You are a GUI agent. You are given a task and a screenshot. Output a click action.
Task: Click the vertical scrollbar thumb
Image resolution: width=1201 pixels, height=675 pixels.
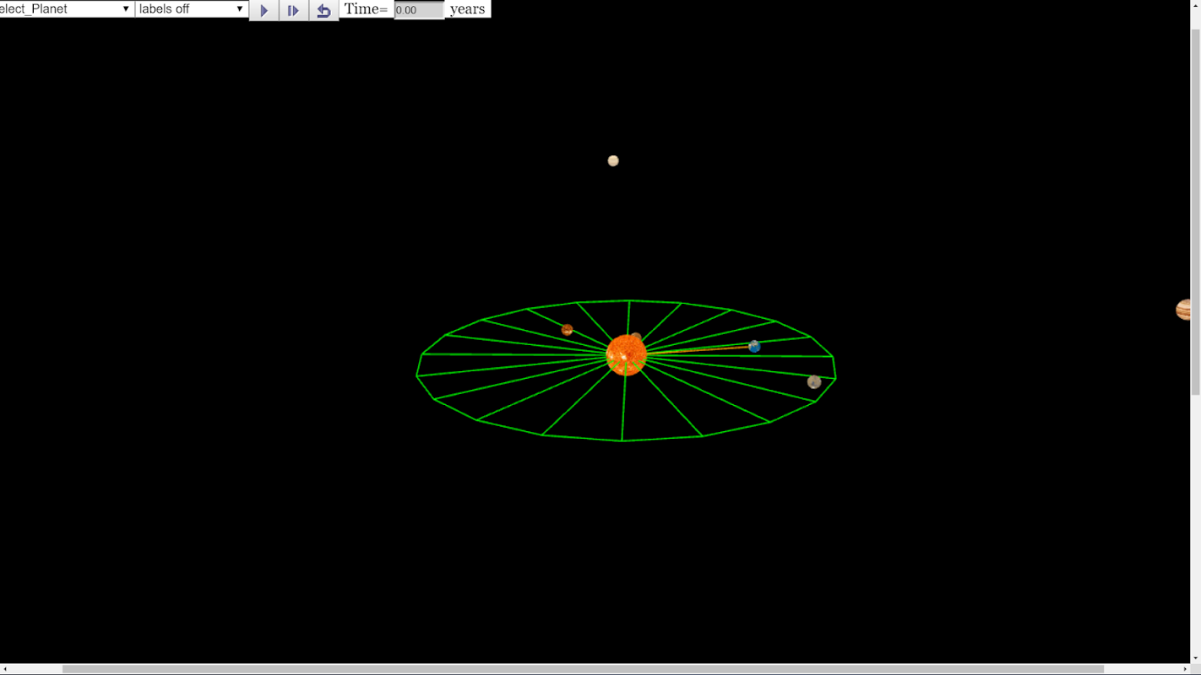pyautogui.click(x=1195, y=211)
